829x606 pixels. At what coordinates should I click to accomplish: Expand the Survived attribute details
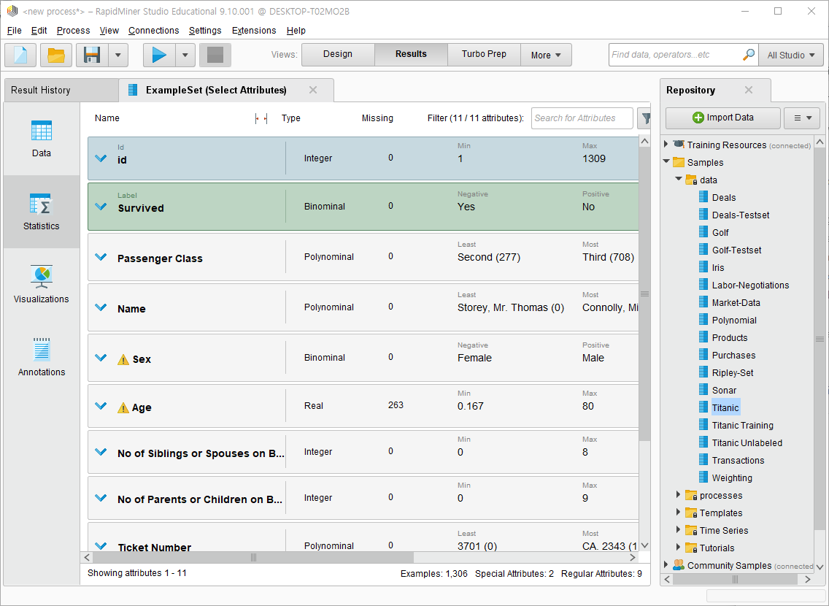click(x=101, y=206)
